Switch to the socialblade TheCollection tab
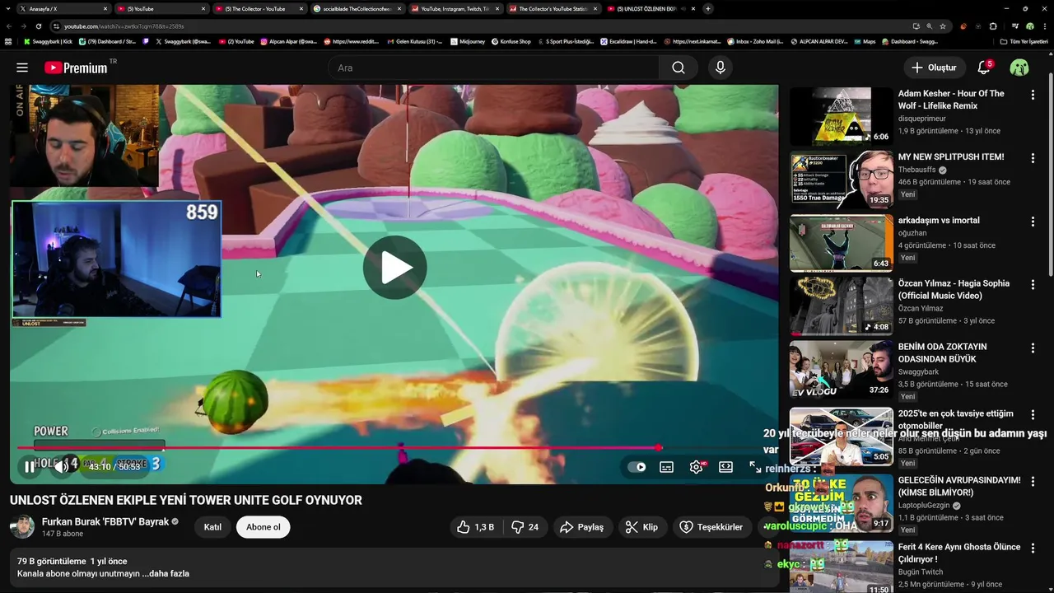1054x593 pixels. (357, 8)
